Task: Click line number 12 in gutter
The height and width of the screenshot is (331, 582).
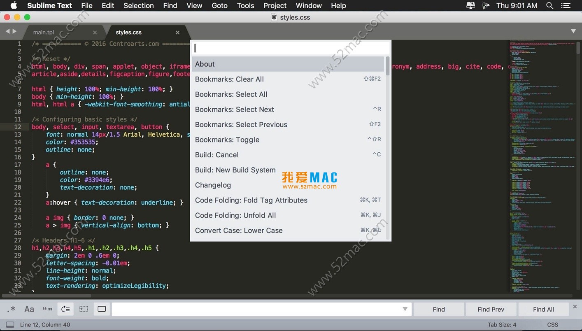Action: tap(17, 127)
